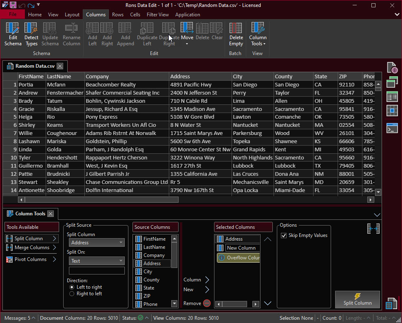The height and width of the screenshot is (323, 402).
Task: Select the Left to right direction
Action: pos(72,287)
